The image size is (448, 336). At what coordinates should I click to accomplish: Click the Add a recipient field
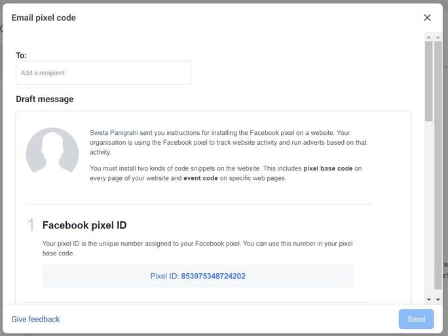(x=103, y=73)
